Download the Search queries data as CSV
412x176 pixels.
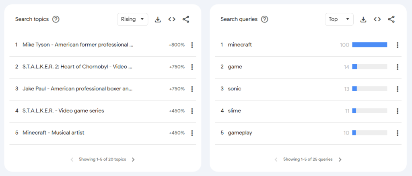(363, 19)
